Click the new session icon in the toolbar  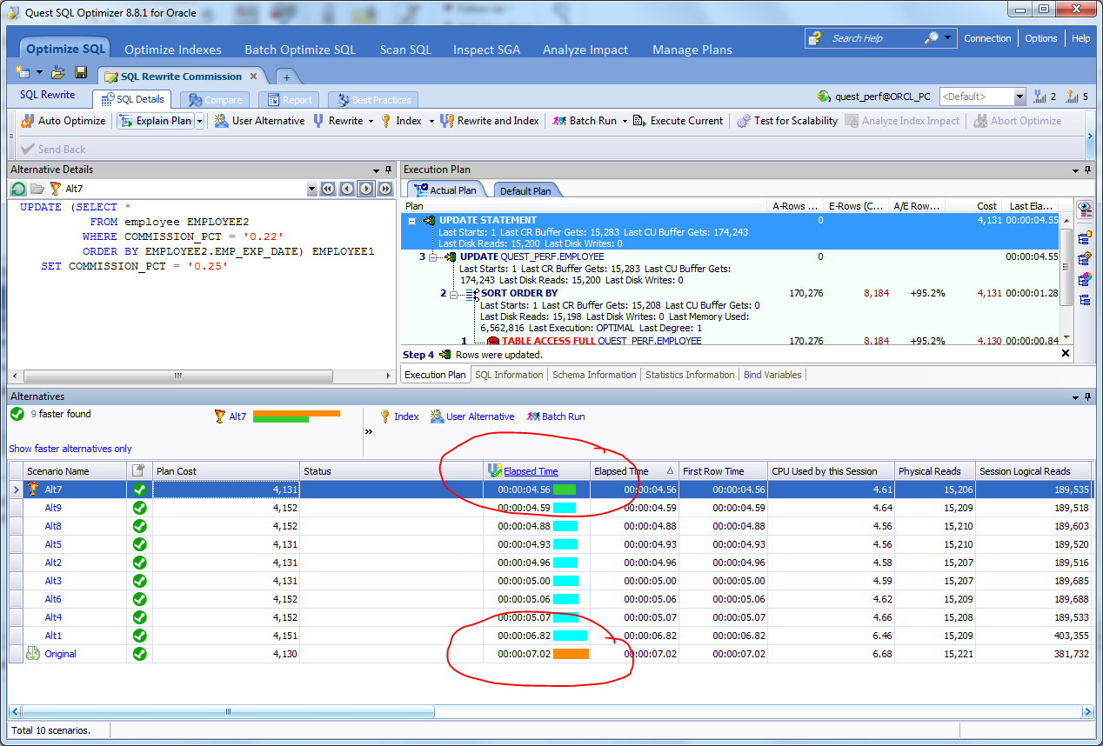tap(23, 74)
